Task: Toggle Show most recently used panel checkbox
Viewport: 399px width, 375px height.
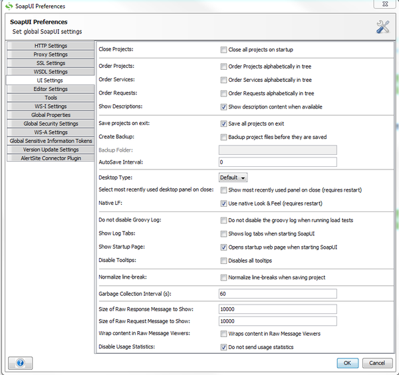Action: pyautogui.click(x=223, y=190)
